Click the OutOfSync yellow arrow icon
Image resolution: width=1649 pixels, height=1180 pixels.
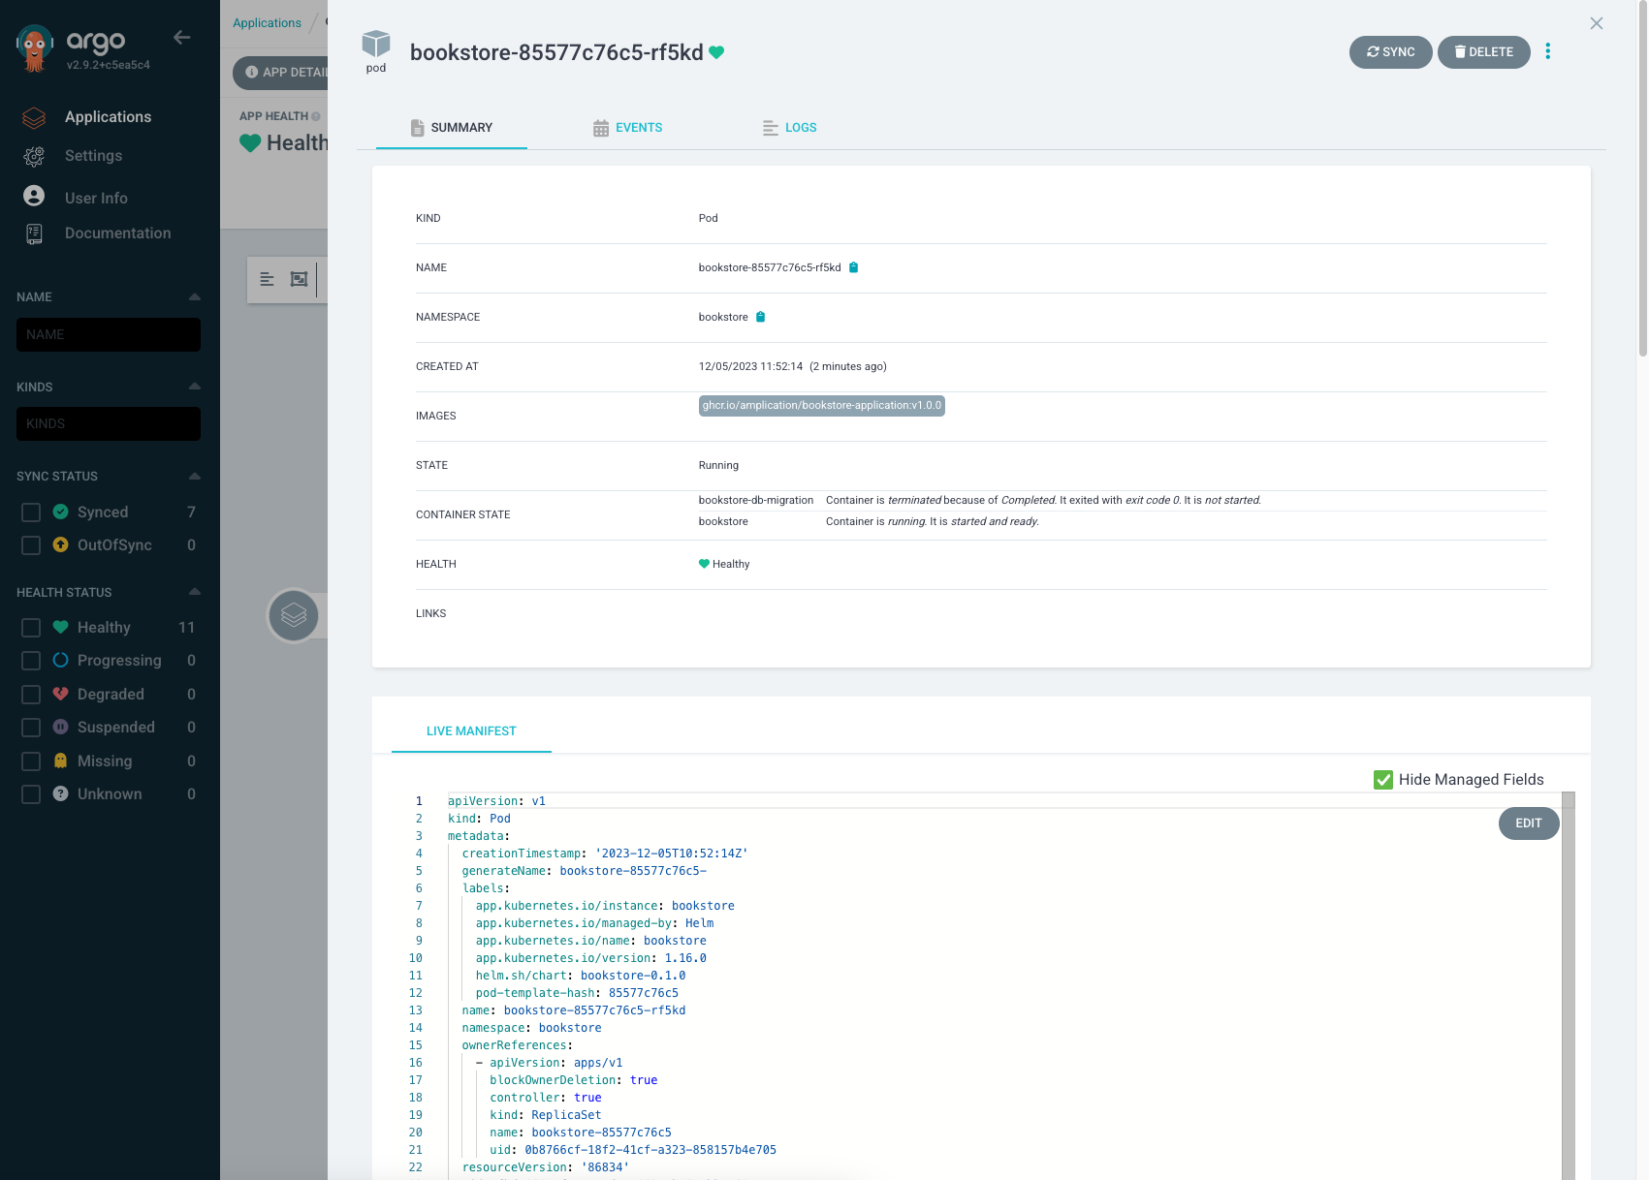[60, 544]
